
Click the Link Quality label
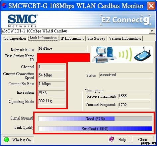click(24, 127)
